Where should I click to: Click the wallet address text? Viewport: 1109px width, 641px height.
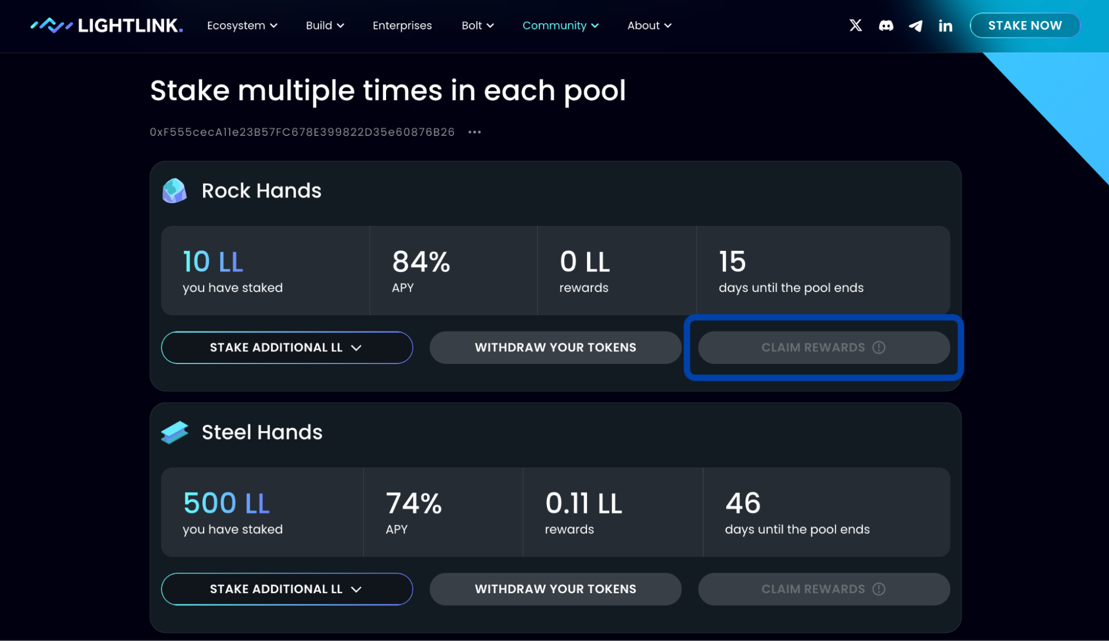pos(302,132)
